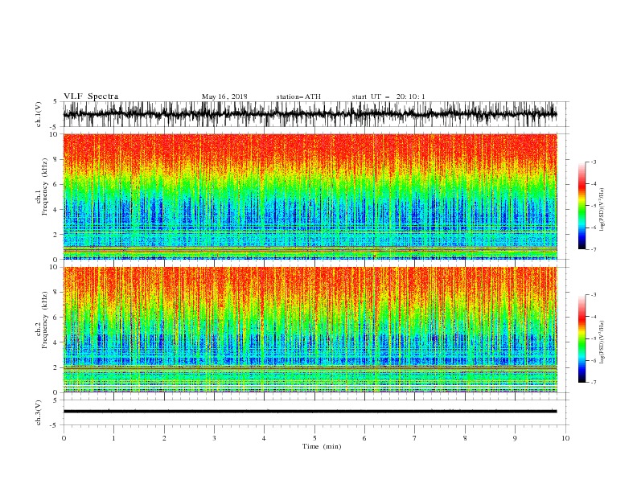Screen dimensions: 637x492
Task: Click tick label 4 on the time axis
Action: [264, 438]
